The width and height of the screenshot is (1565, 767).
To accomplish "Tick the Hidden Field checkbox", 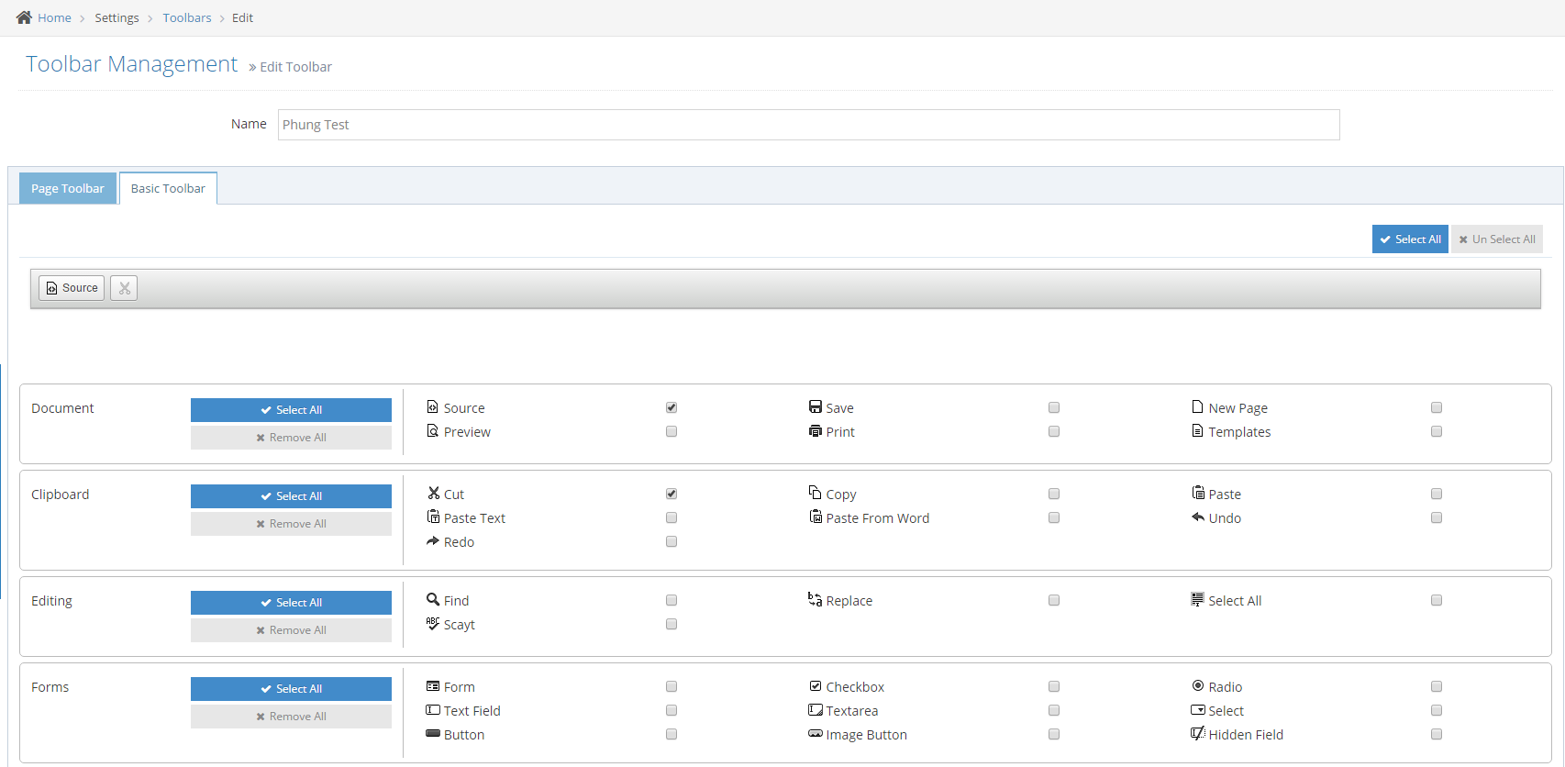I will tap(1437, 734).
